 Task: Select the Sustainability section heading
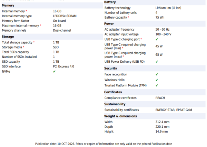click(115, 104)
